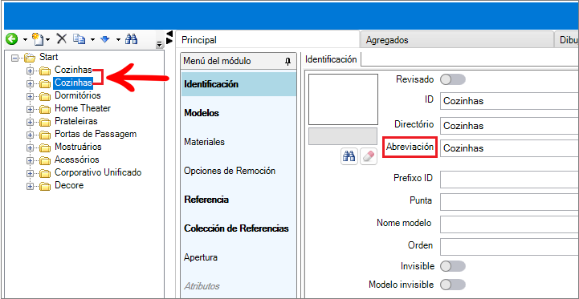Collapse the Start root folder
Image resolution: width=579 pixels, height=299 pixels.
[x=14, y=58]
